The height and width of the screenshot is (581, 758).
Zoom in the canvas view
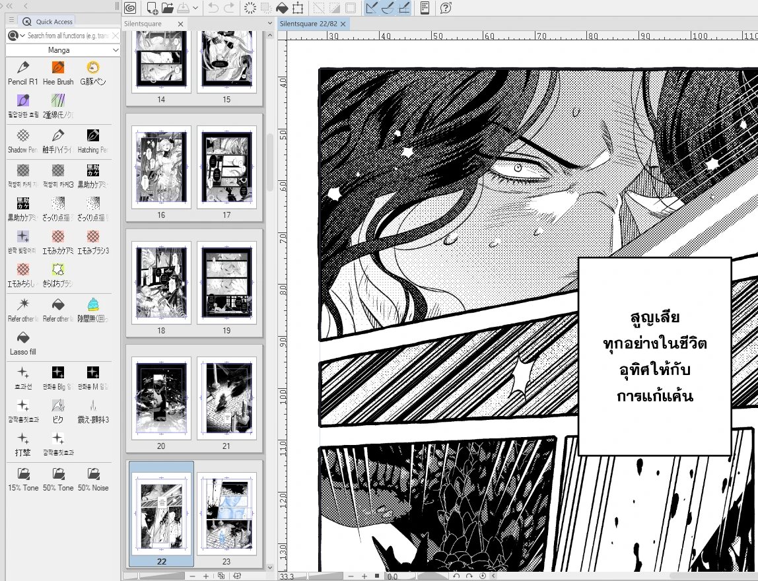click(364, 576)
